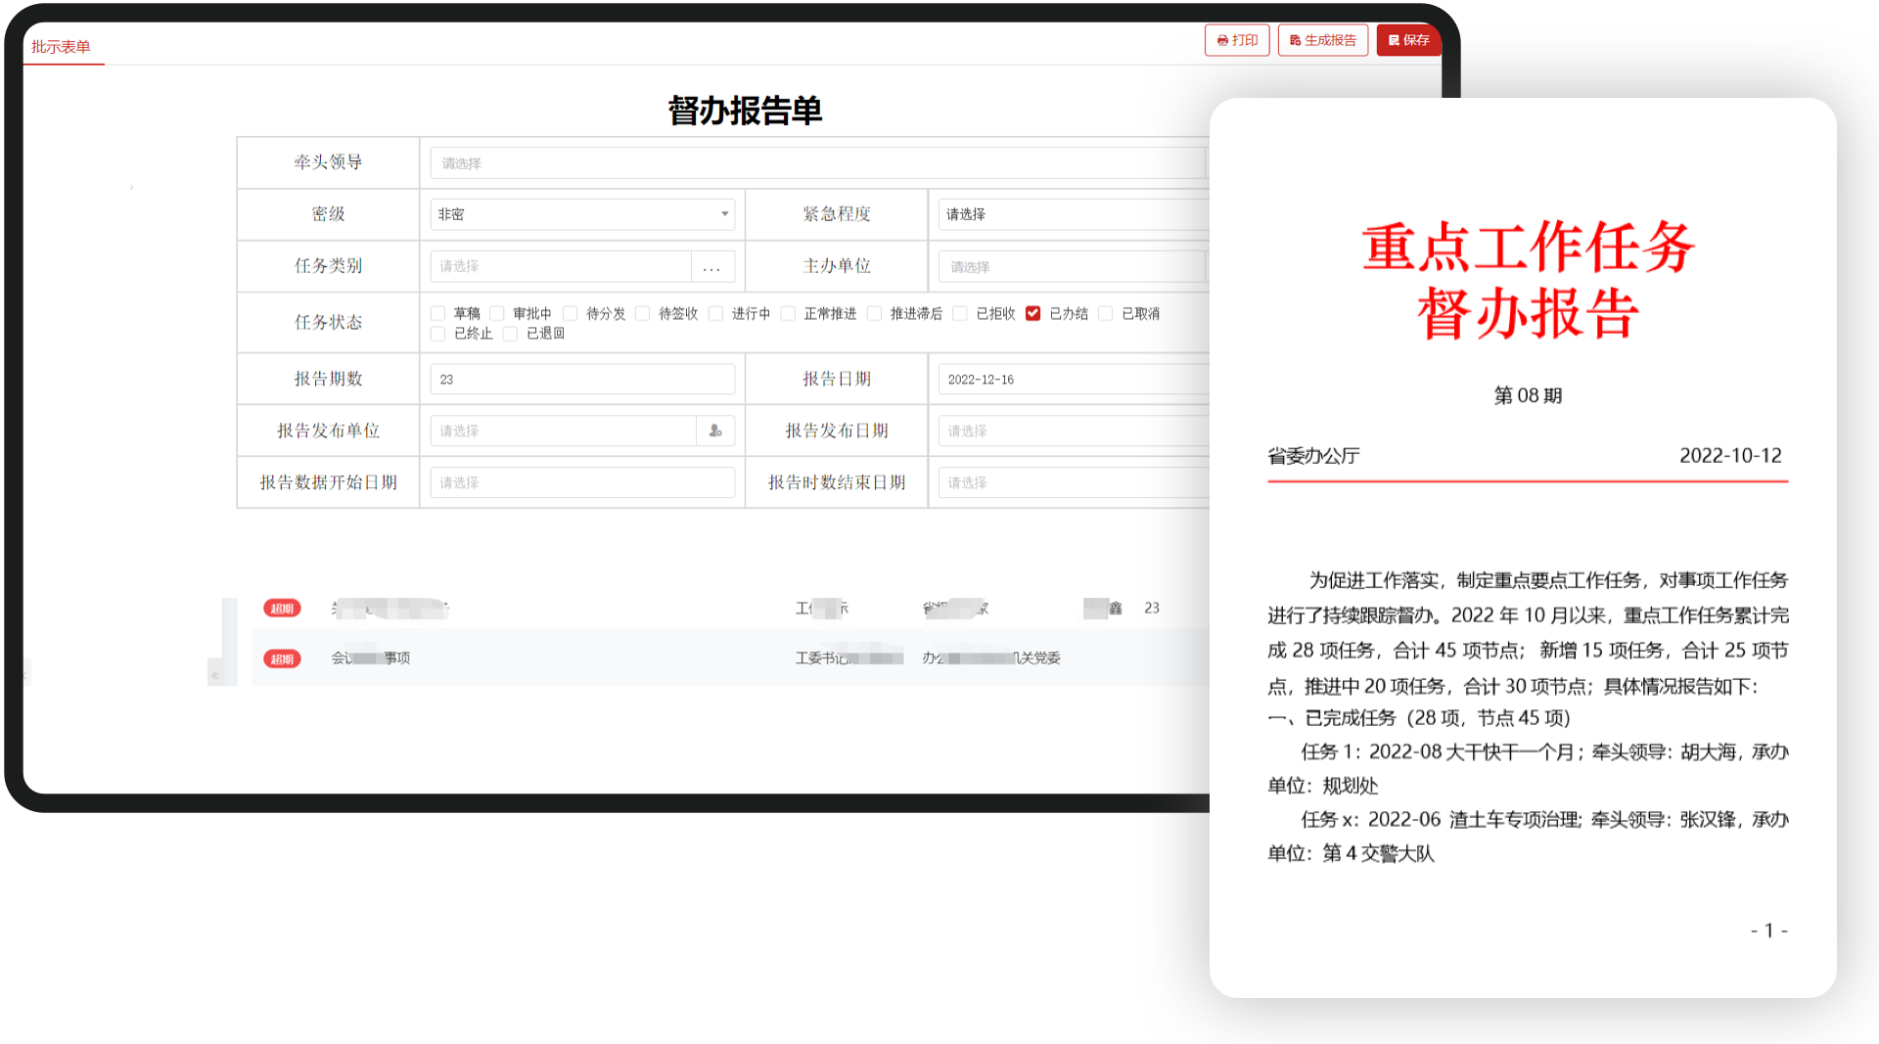The width and height of the screenshot is (1879, 1044).
Task: Expand the 密级 dropdown showing 非密
Action: point(582,214)
